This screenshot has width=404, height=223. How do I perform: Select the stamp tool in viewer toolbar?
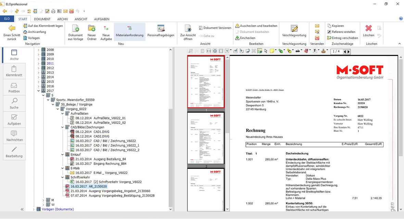point(324,51)
